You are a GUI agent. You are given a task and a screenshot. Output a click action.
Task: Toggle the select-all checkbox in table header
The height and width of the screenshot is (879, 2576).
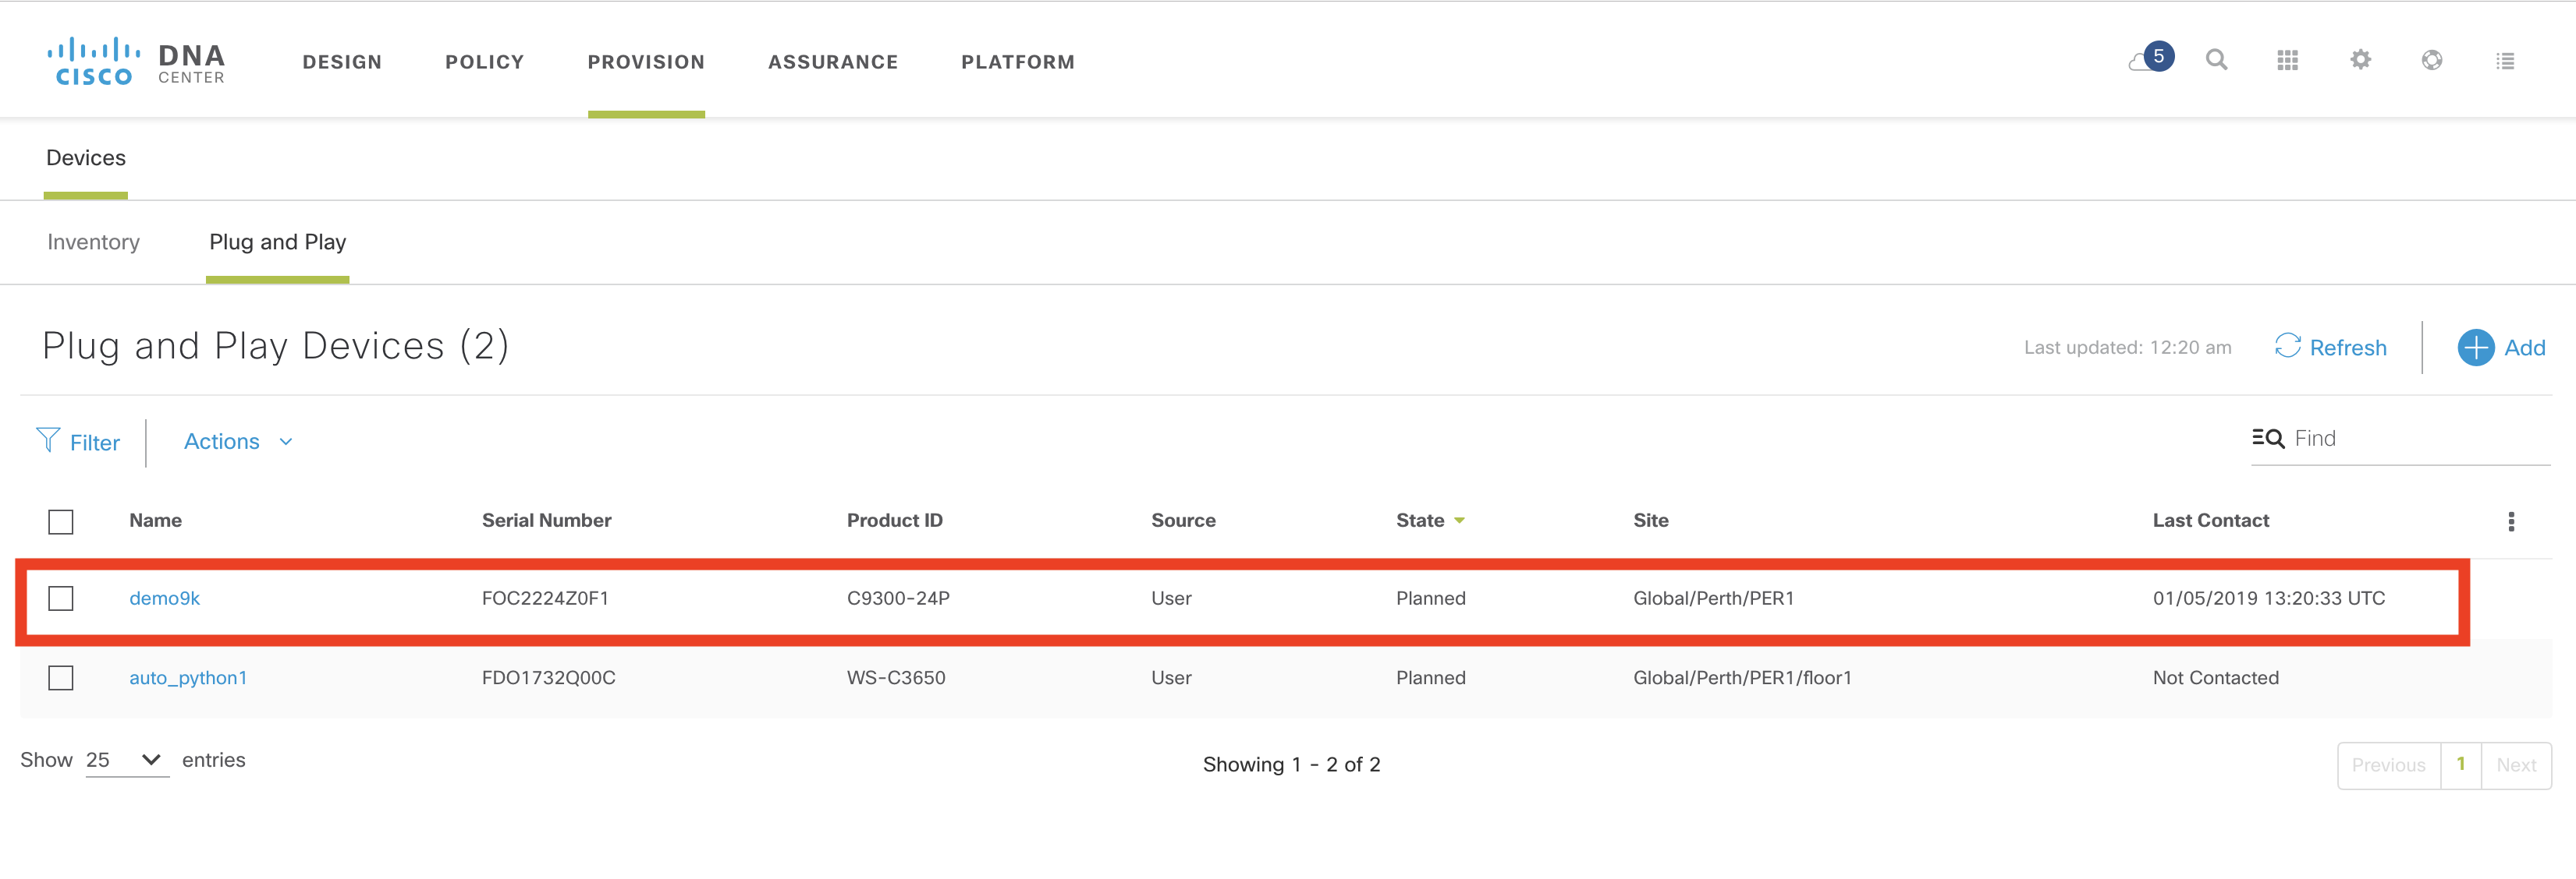point(61,521)
